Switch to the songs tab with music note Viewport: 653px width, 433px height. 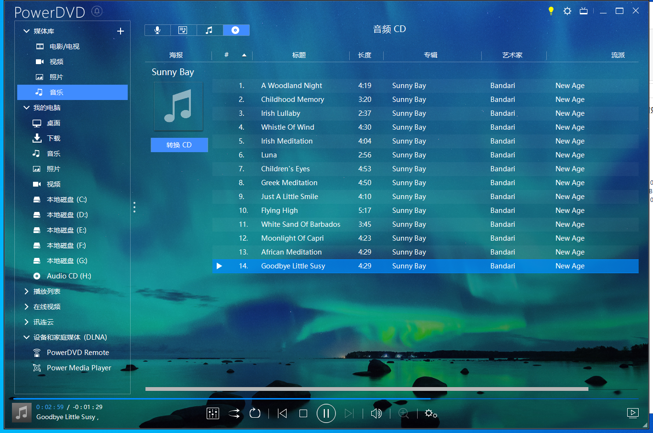pyautogui.click(x=210, y=30)
